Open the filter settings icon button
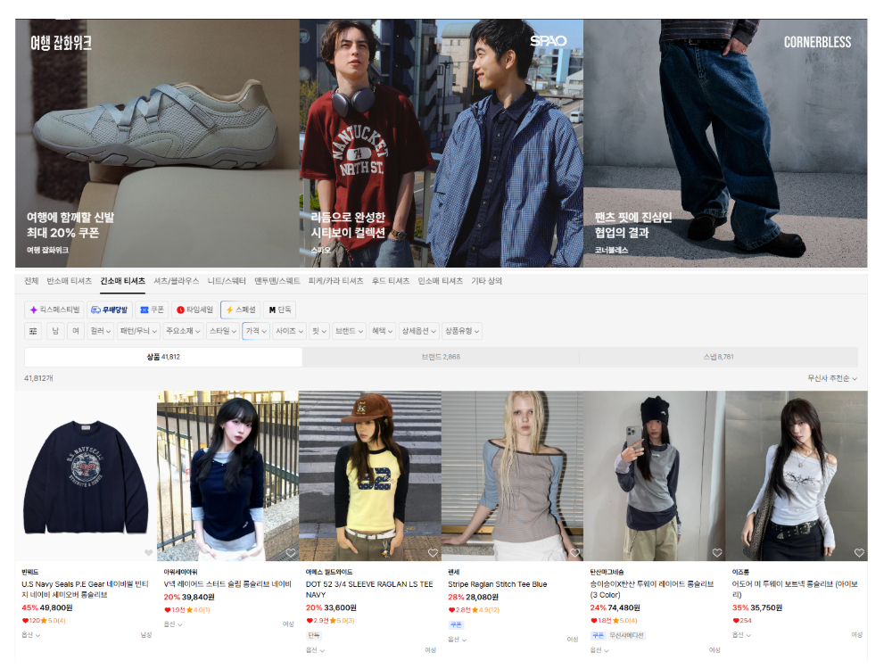This screenshot has width=892, height=669. 34,331
